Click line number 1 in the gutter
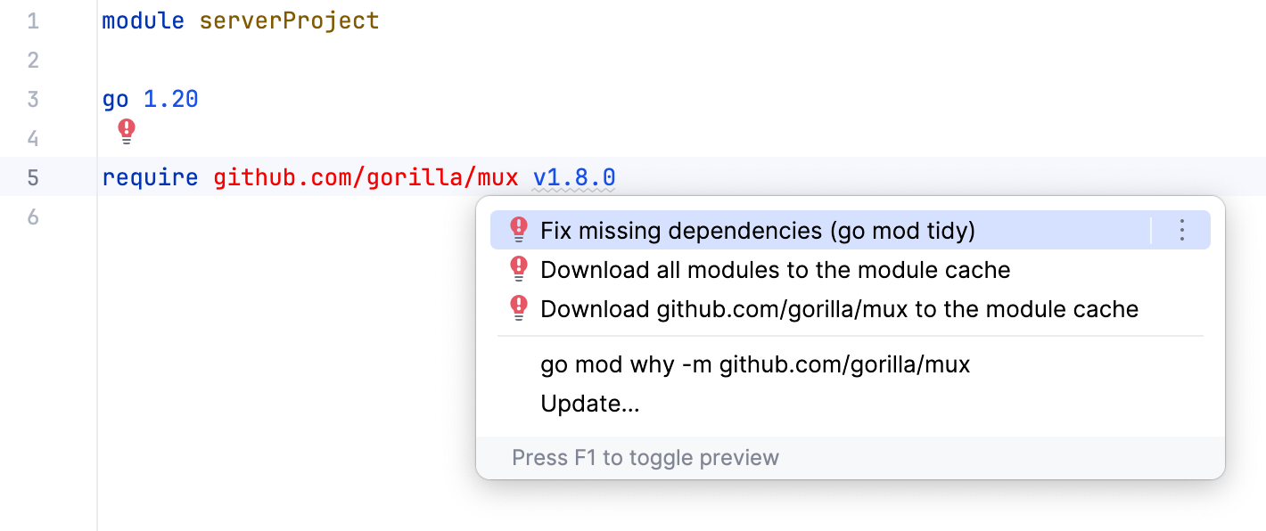The image size is (1266, 531). click(x=33, y=20)
